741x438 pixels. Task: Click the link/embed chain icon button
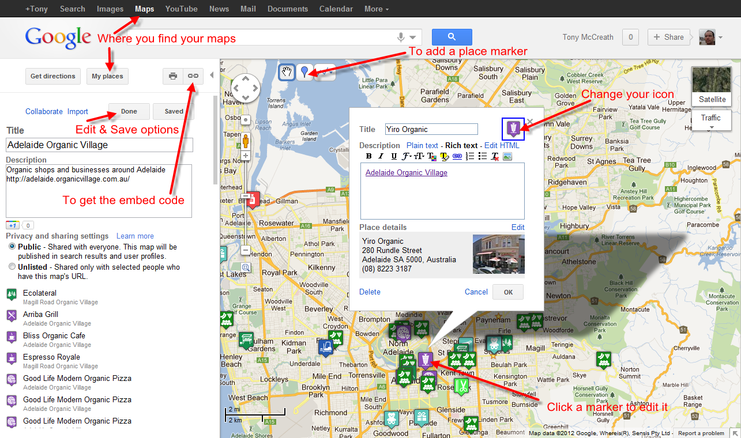tap(193, 76)
